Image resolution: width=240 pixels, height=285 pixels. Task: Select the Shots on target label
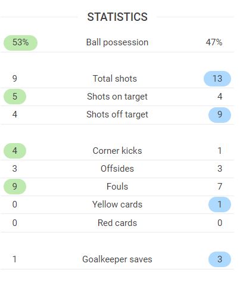117,97
